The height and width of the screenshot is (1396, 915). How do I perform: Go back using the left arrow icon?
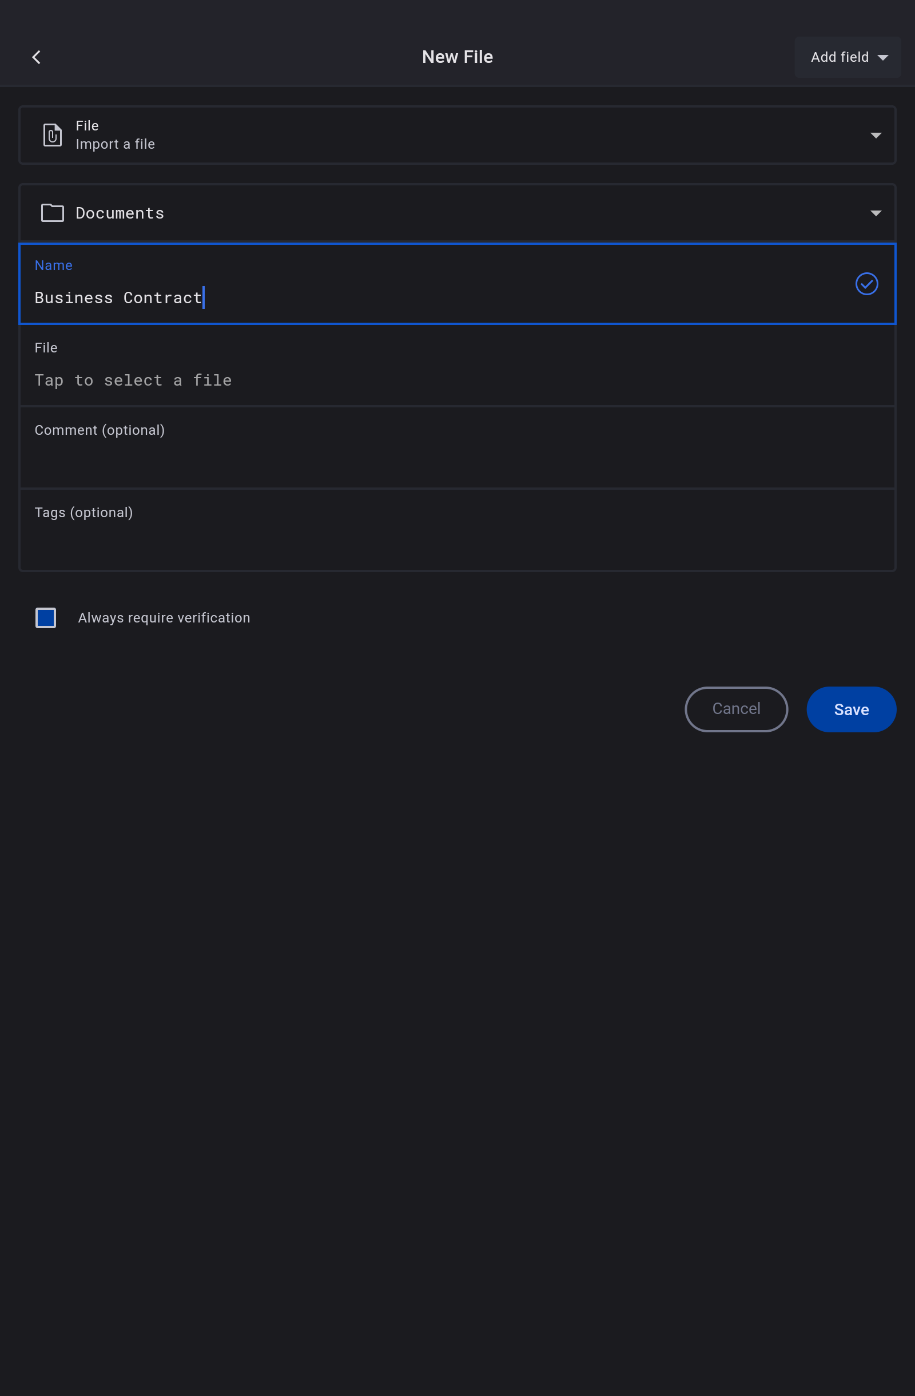(x=37, y=57)
